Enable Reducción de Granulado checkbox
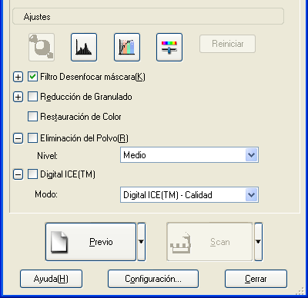 coord(32,97)
